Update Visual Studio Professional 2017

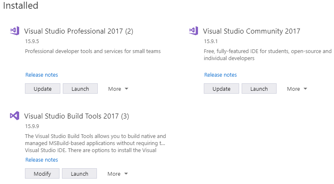42,89
